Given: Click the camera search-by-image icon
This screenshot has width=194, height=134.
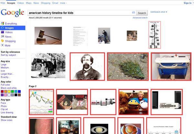Looking at the screenshot, I should (133, 13).
